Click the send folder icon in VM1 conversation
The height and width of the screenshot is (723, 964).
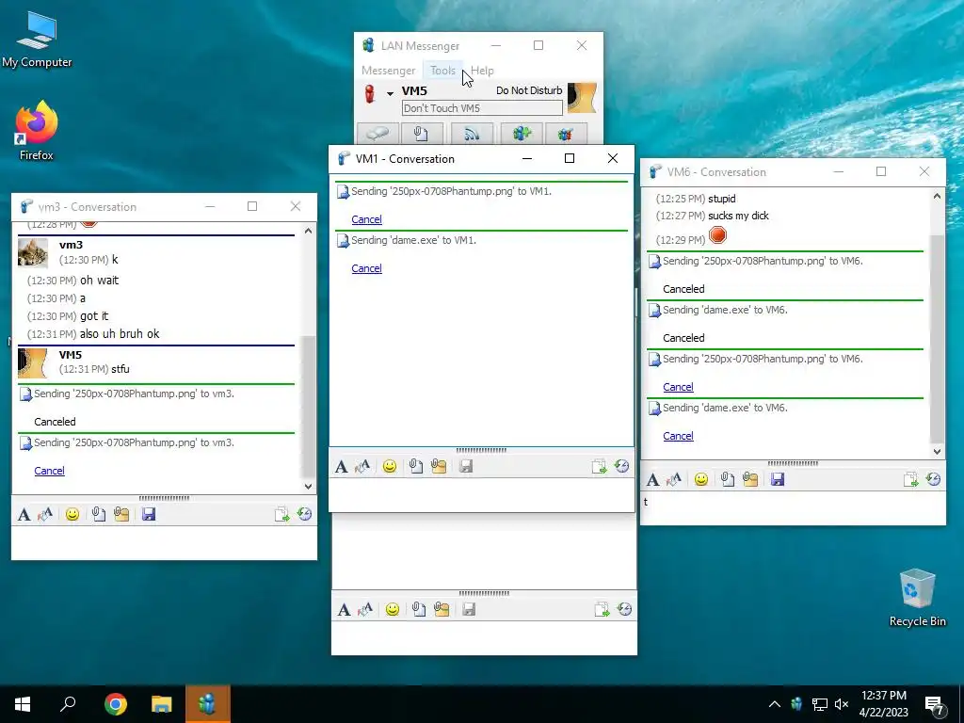coord(439,467)
